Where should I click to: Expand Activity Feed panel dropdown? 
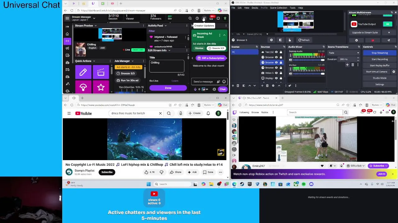coord(165,26)
